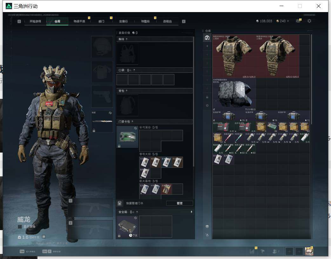
Task: Click the locked warehouse page icon
Action: 207,97
